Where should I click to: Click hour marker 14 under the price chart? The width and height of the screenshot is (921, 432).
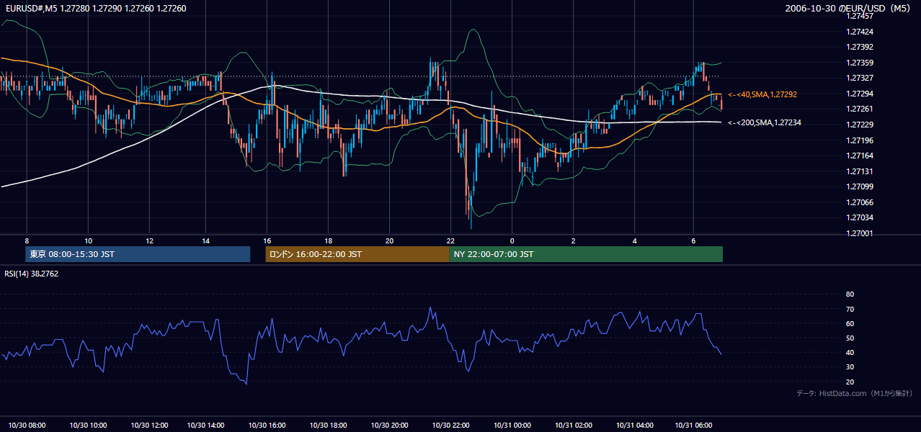click(x=205, y=240)
